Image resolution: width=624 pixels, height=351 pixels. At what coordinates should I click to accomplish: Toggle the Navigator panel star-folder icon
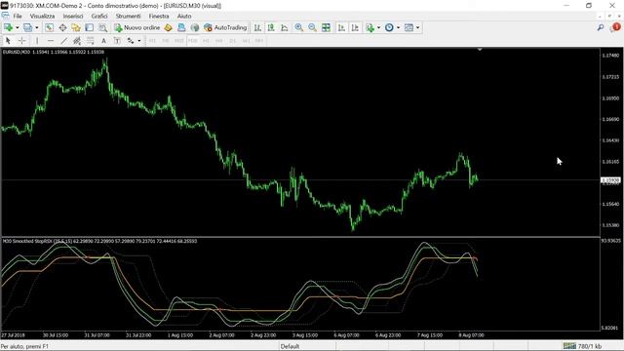(76, 27)
